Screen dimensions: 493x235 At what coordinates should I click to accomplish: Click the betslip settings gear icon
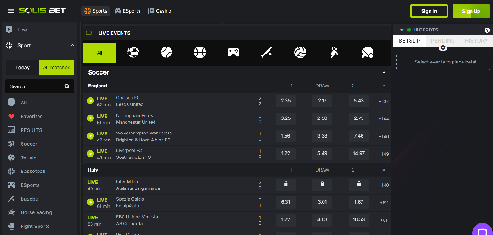point(443,47)
